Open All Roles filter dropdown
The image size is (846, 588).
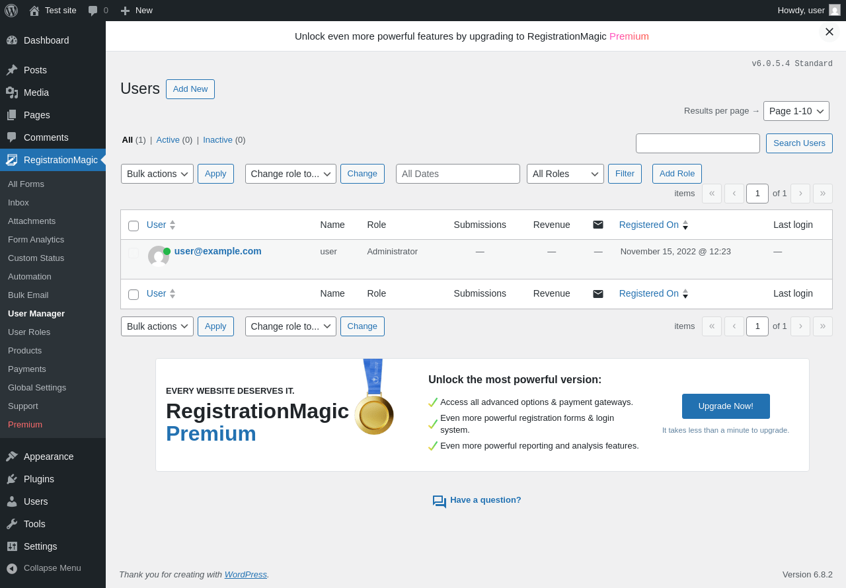(x=565, y=174)
